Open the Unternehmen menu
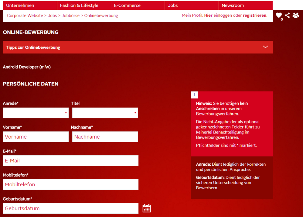Image resolution: width=303 pixels, height=217 pixels. click(20, 5)
